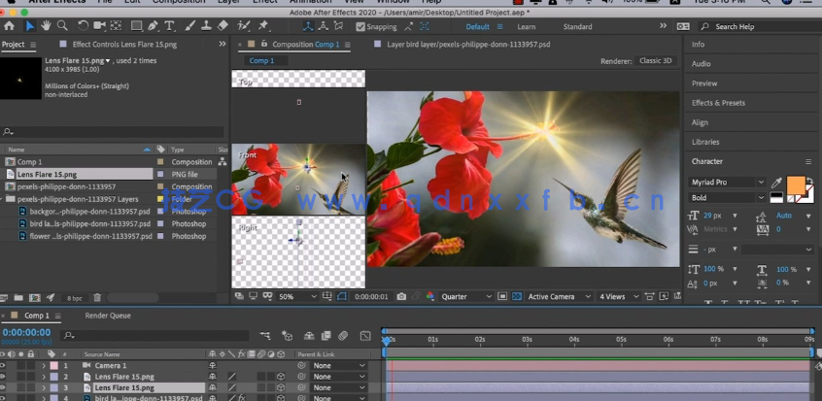Select the Roto Brush tool
Screen dimensions: 822x401
point(243,25)
